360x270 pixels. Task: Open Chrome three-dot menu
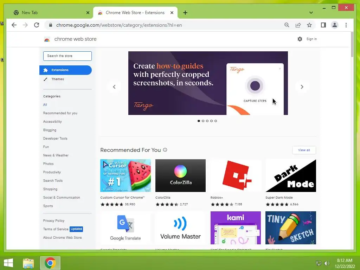346,25
